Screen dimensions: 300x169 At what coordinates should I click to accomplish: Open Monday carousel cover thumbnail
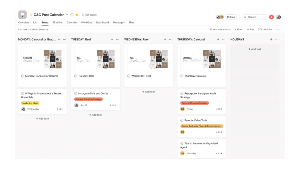click(42, 59)
